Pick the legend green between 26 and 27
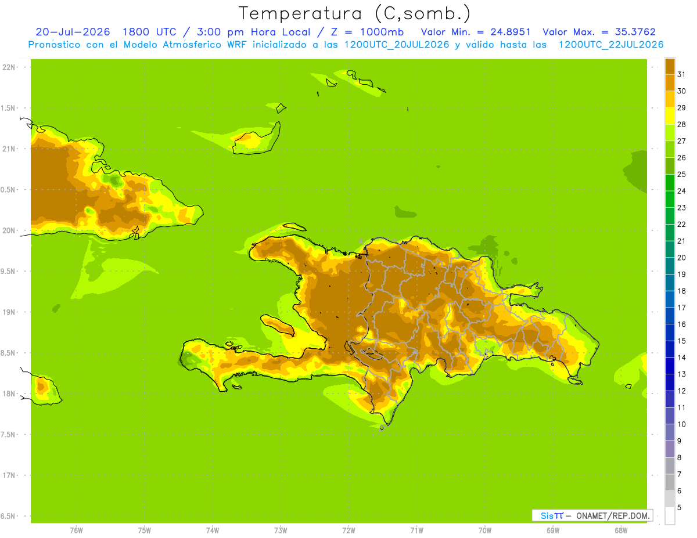The image size is (697, 538). (x=670, y=149)
